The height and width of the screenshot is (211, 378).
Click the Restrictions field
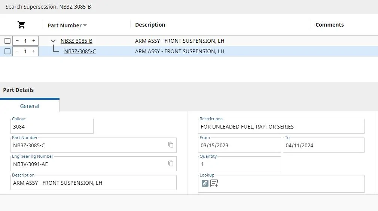tap(281, 126)
